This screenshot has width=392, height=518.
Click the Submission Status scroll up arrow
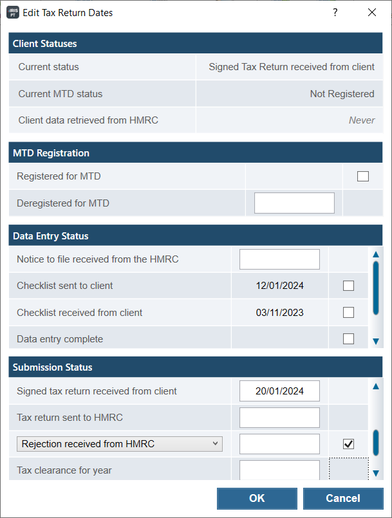click(376, 387)
